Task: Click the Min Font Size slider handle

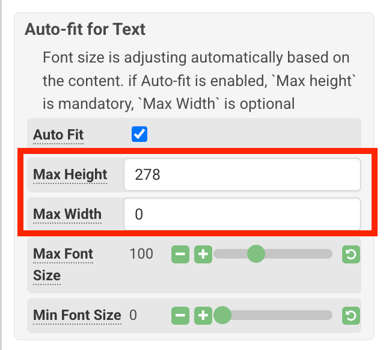Action: 222,315
